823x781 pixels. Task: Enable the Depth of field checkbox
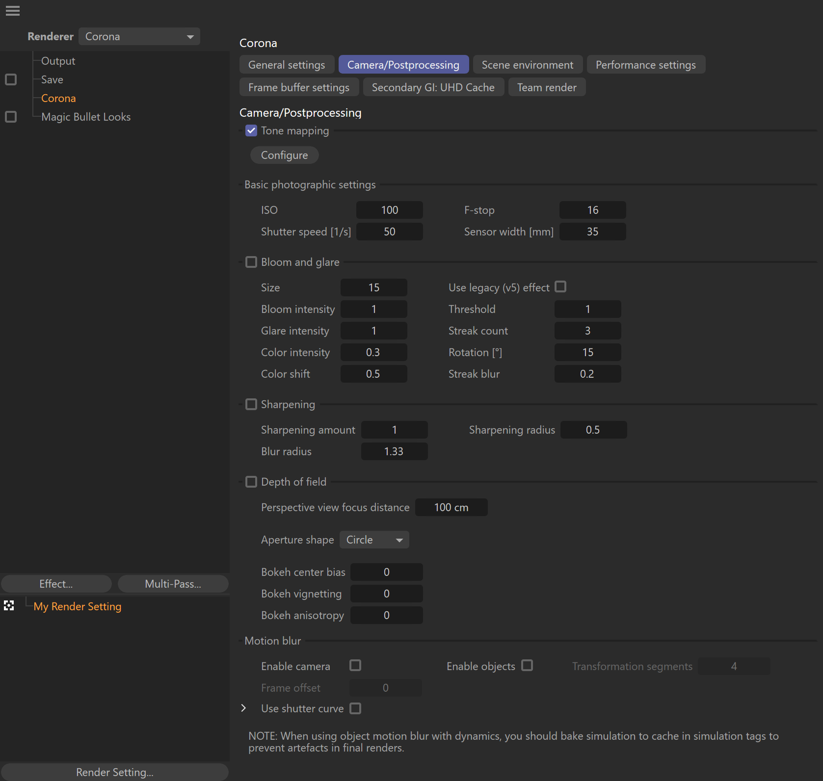[x=251, y=482]
